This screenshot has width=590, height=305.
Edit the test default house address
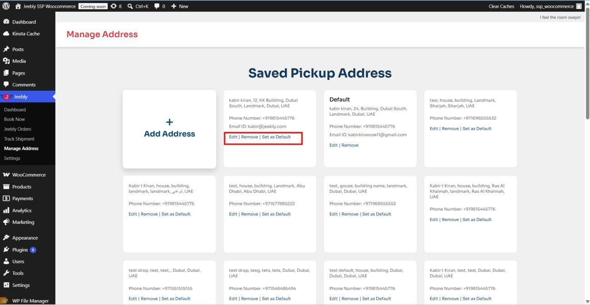pyautogui.click(x=333, y=299)
